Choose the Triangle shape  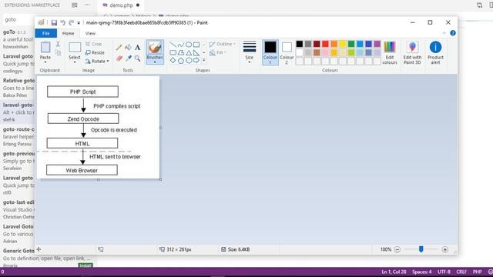tap(189, 53)
